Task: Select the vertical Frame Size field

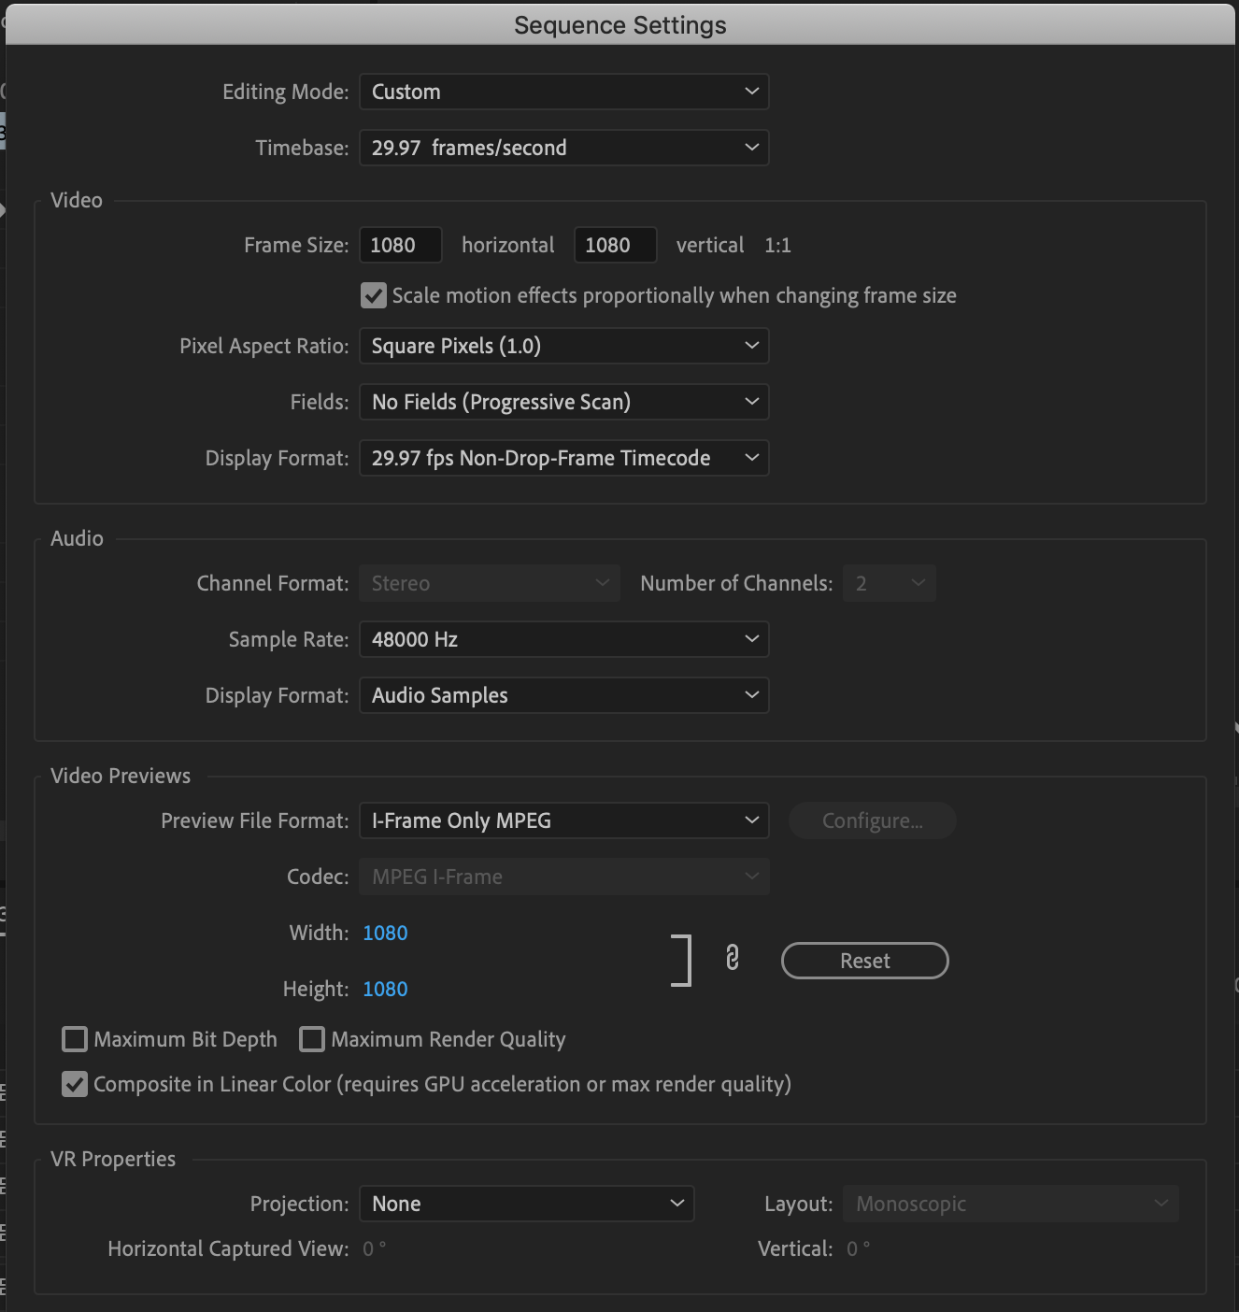Action: [x=615, y=244]
